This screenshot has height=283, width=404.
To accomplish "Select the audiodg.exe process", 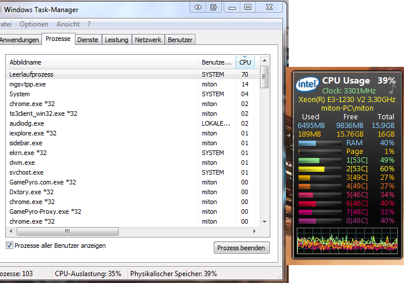I will click(133, 123).
